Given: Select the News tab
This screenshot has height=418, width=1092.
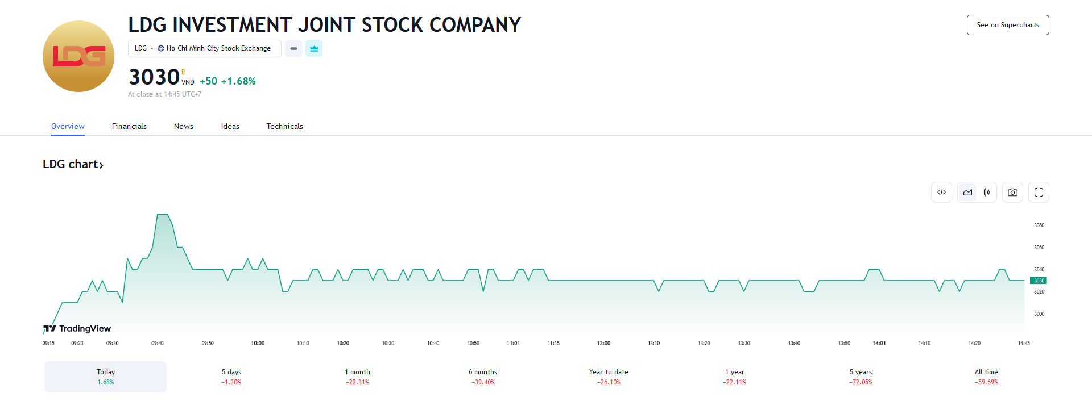Looking at the screenshot, I should [183, 126].
